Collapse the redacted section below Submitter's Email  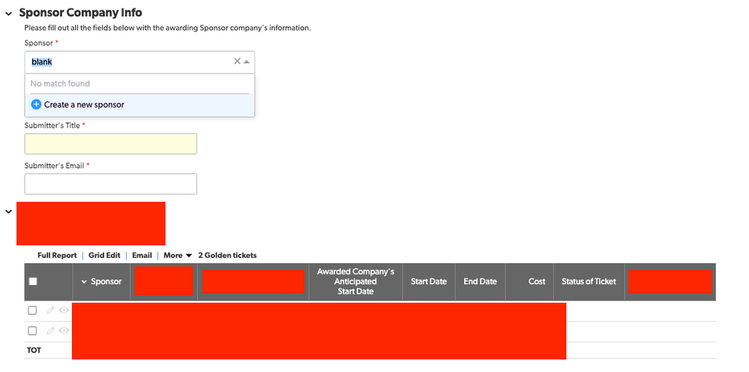coord(8,211)
